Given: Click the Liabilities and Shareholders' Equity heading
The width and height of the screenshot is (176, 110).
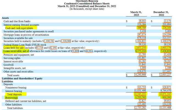Looking at the screenshot, I should (22, 78).
